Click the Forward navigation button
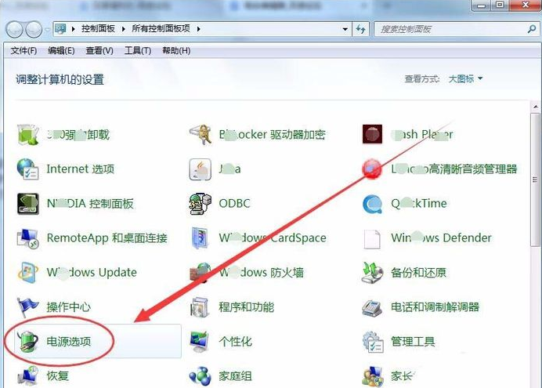542x388 pixels. click(x=34, y=30)
